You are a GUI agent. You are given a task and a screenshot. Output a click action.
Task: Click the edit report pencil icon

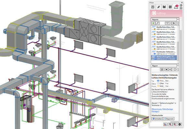(157, 23)
